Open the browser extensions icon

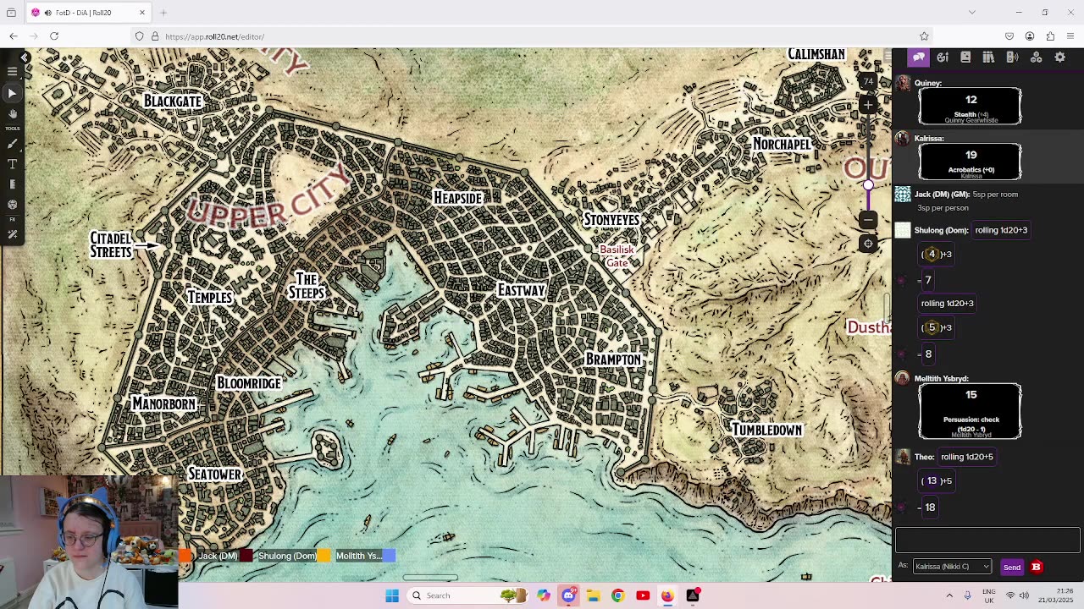[1050, 36]
